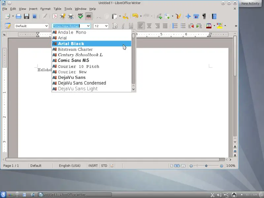Collapse the font name dropdown arrow
Viewport: 264px width, 198px height.
click(88, 26)
